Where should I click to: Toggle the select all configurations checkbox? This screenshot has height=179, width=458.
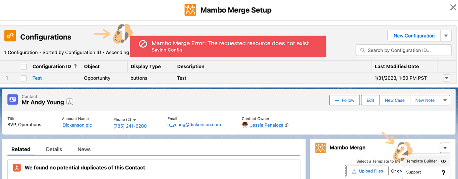coord(24,67)
